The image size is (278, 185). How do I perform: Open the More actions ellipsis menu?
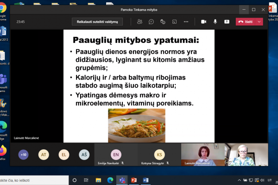pos(186,22)
